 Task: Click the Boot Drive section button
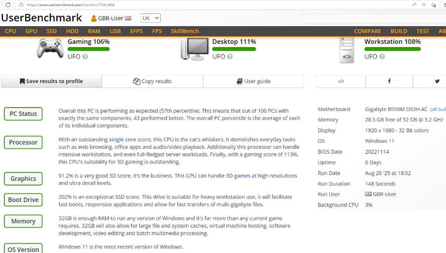[x=23, y=199]
